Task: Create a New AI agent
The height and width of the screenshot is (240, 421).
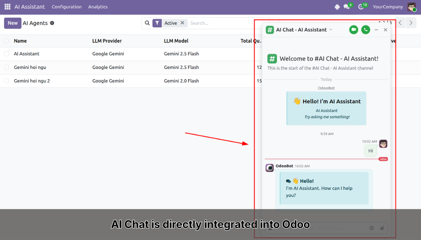Action: (12, 23)
